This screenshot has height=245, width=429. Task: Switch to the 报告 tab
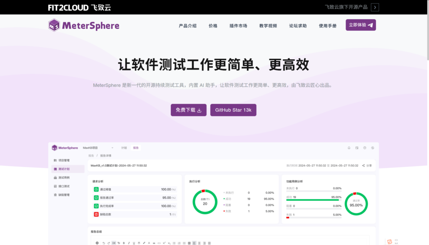pos(136,148)
